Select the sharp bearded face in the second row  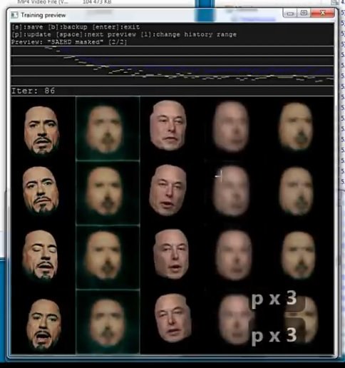[41, 190]
